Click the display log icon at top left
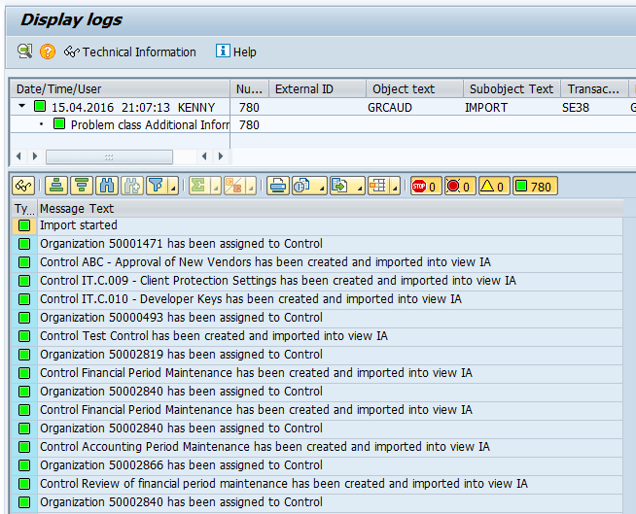This screenshot has width=636, height=514. (24, 51)
